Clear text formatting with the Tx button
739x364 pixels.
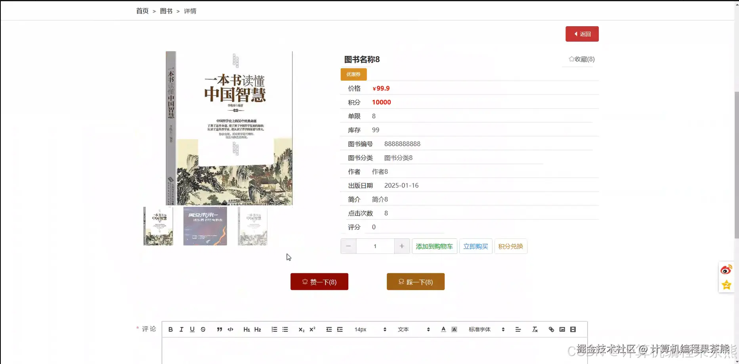pyautogui.click(x=535, y=329)
